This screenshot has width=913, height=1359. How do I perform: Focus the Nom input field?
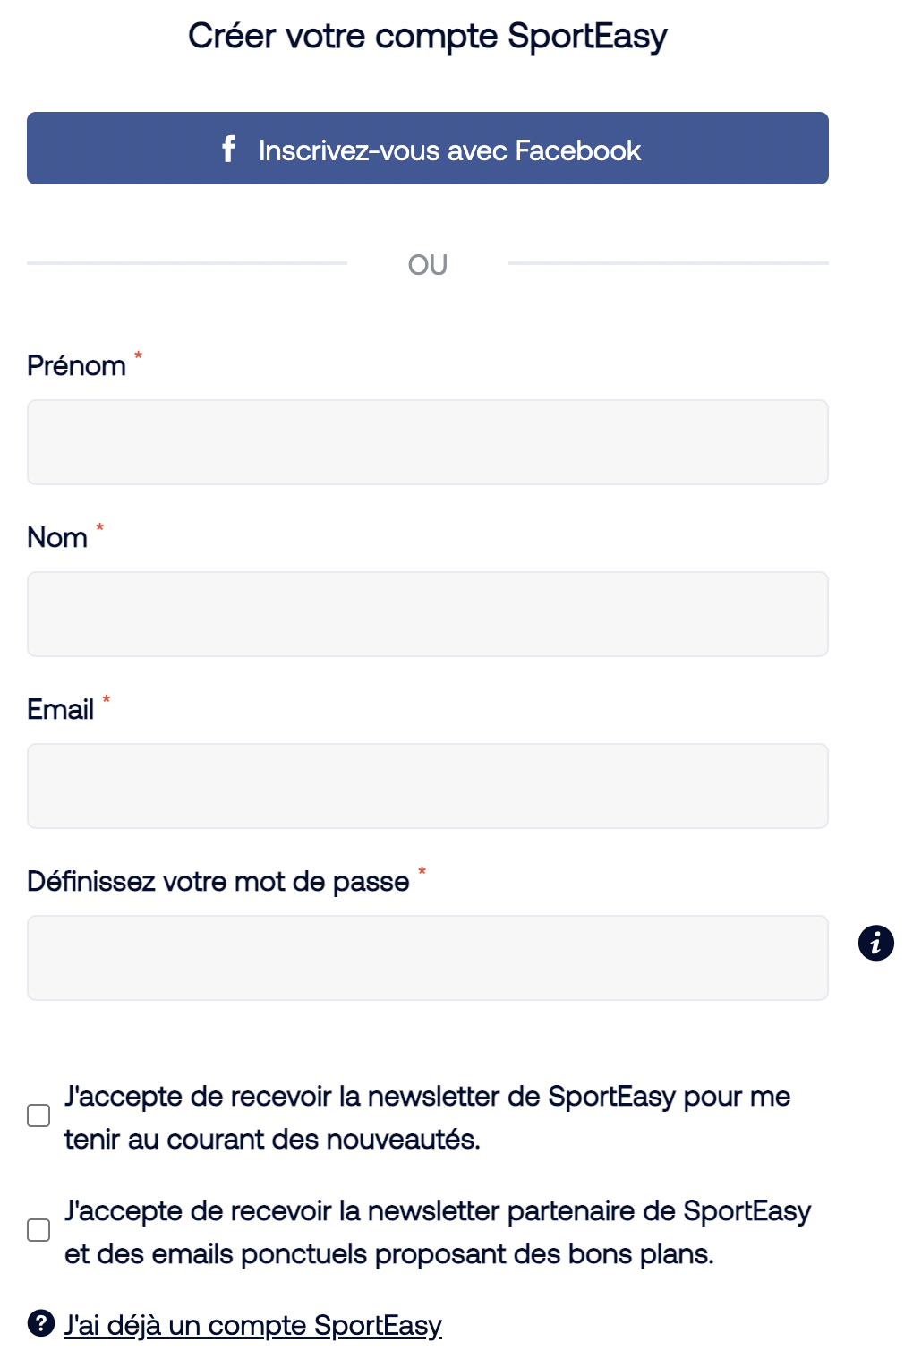(x=428, y=614)
